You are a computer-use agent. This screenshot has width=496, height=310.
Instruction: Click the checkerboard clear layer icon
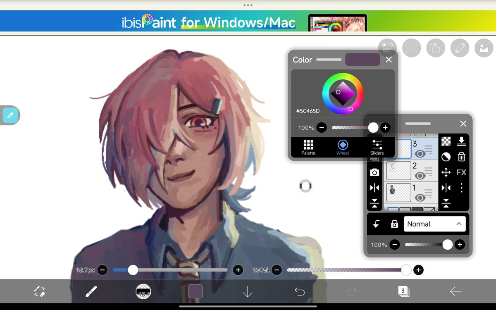click(446, 141)
